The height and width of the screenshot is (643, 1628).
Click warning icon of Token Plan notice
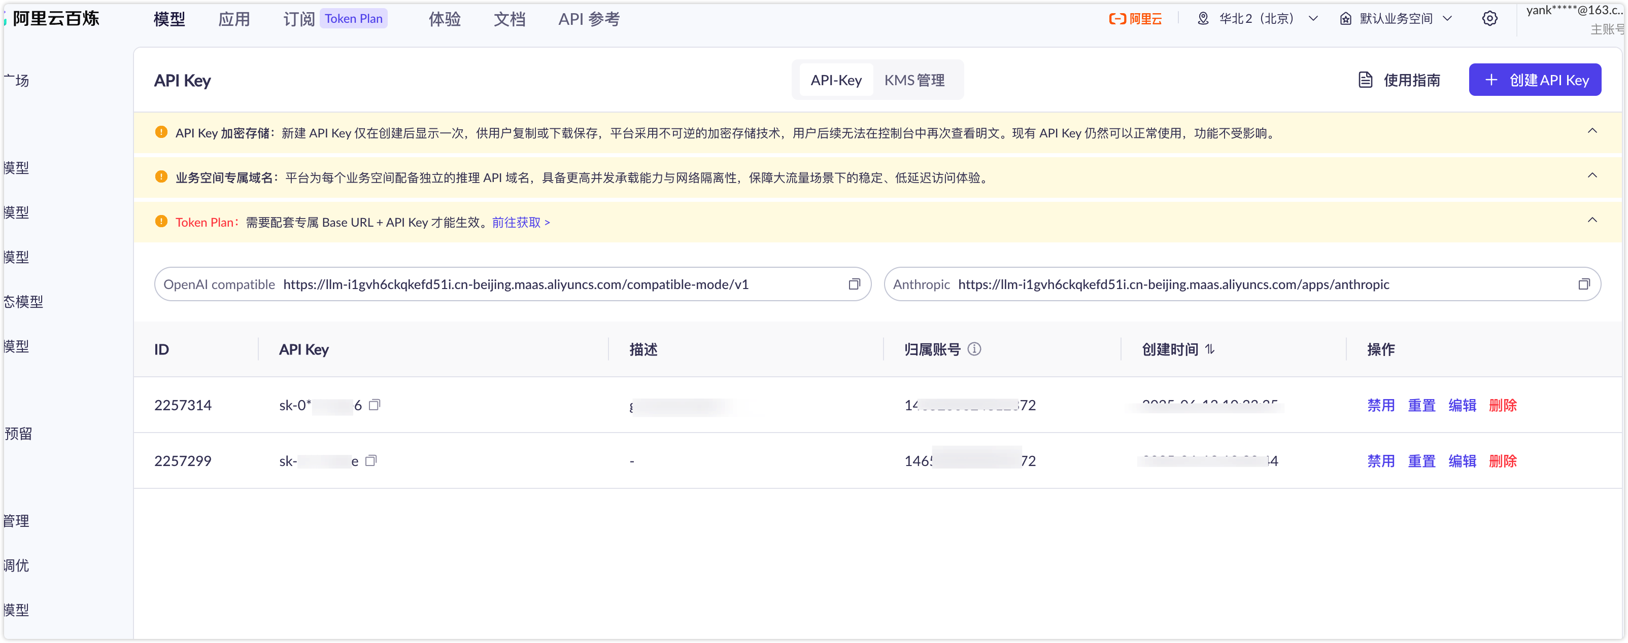[161, 221]
